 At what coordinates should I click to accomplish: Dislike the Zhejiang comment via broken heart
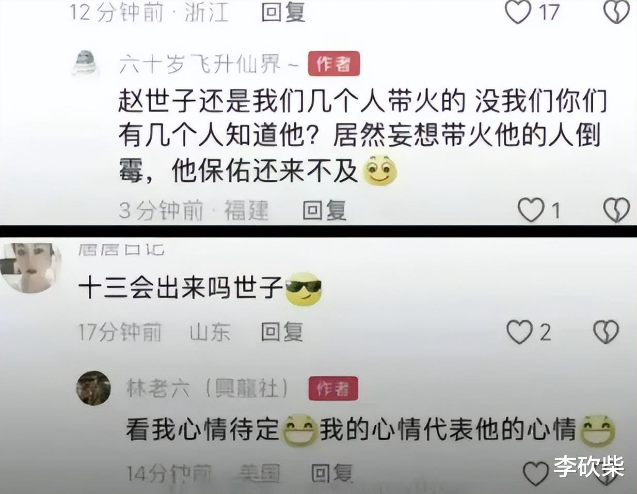pyautogui.click(x=616, y=12)
